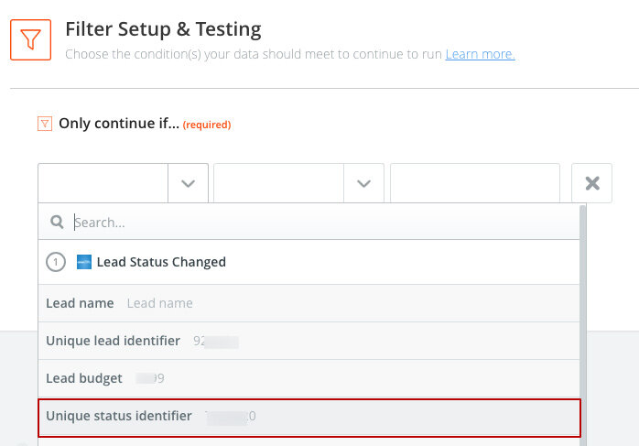Open the Learn more link
This screenshot has height=446, width=639.
(480, 55)
